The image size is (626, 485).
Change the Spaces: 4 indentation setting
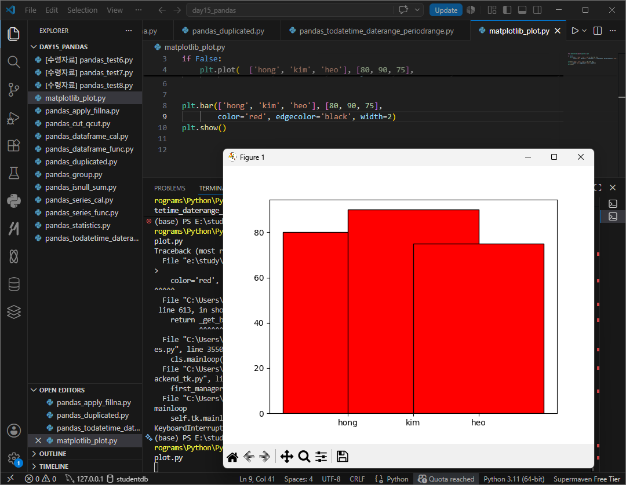[x=299, y=479]
